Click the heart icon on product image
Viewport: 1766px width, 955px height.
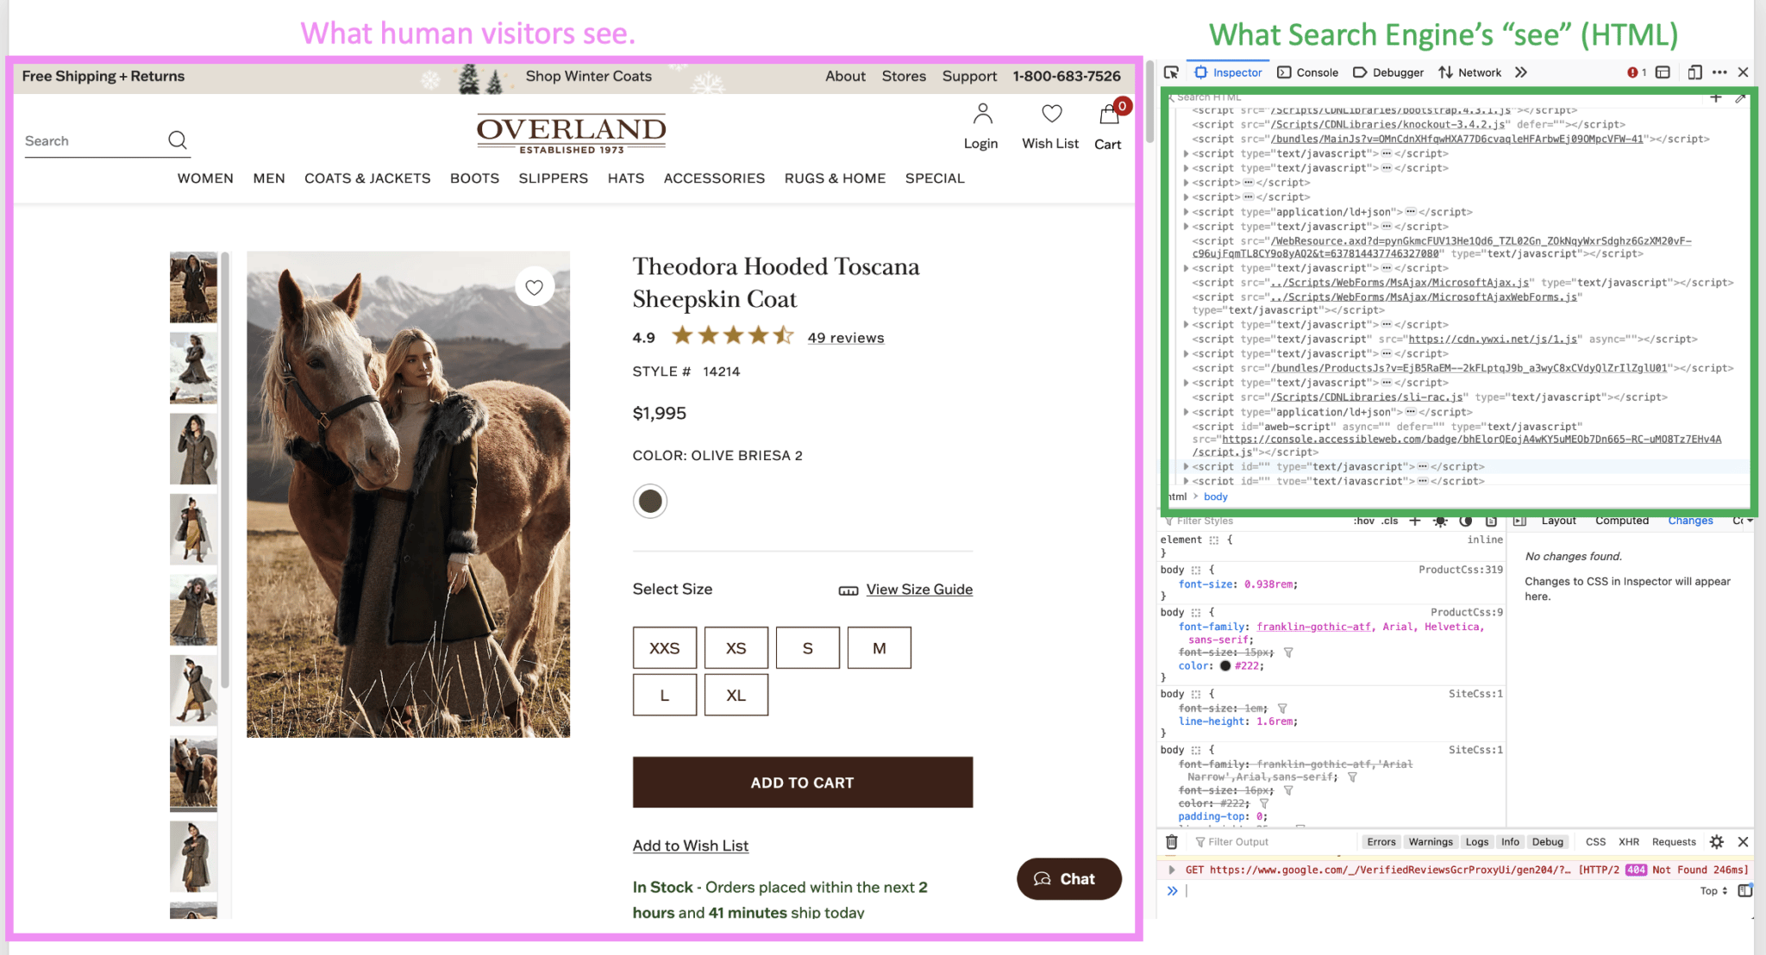point(535,287)
